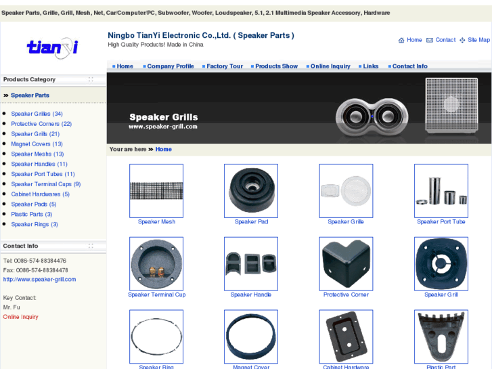
Task: Click the Speaker Grills banner image
Action: [x=299, y=108]
